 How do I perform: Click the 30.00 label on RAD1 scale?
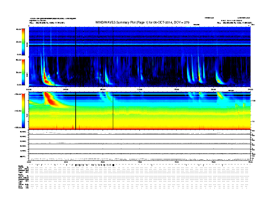pos(18,72)
